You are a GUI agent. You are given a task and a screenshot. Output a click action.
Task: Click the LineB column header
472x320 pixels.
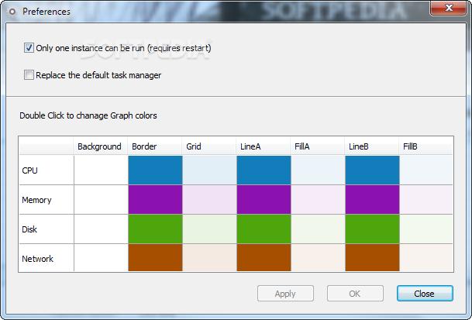[x=371, y=146]
